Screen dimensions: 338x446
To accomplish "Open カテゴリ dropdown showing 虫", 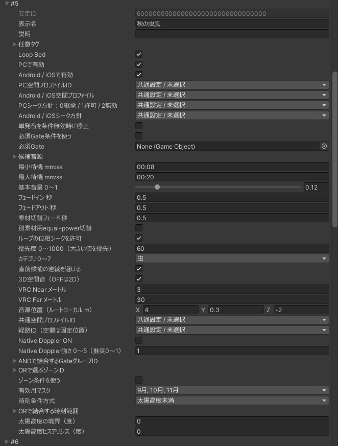I will click(x=232, y=259).
